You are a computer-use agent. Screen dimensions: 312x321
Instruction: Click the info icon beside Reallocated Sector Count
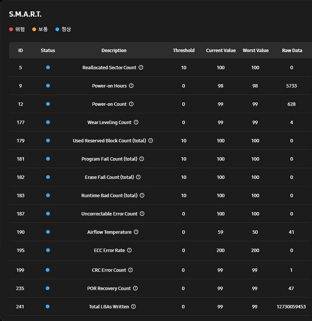(x=141, y=67)
